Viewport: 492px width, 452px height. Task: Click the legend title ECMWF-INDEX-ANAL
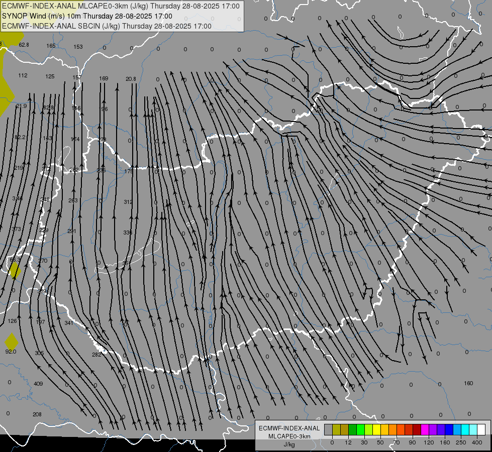289,428
